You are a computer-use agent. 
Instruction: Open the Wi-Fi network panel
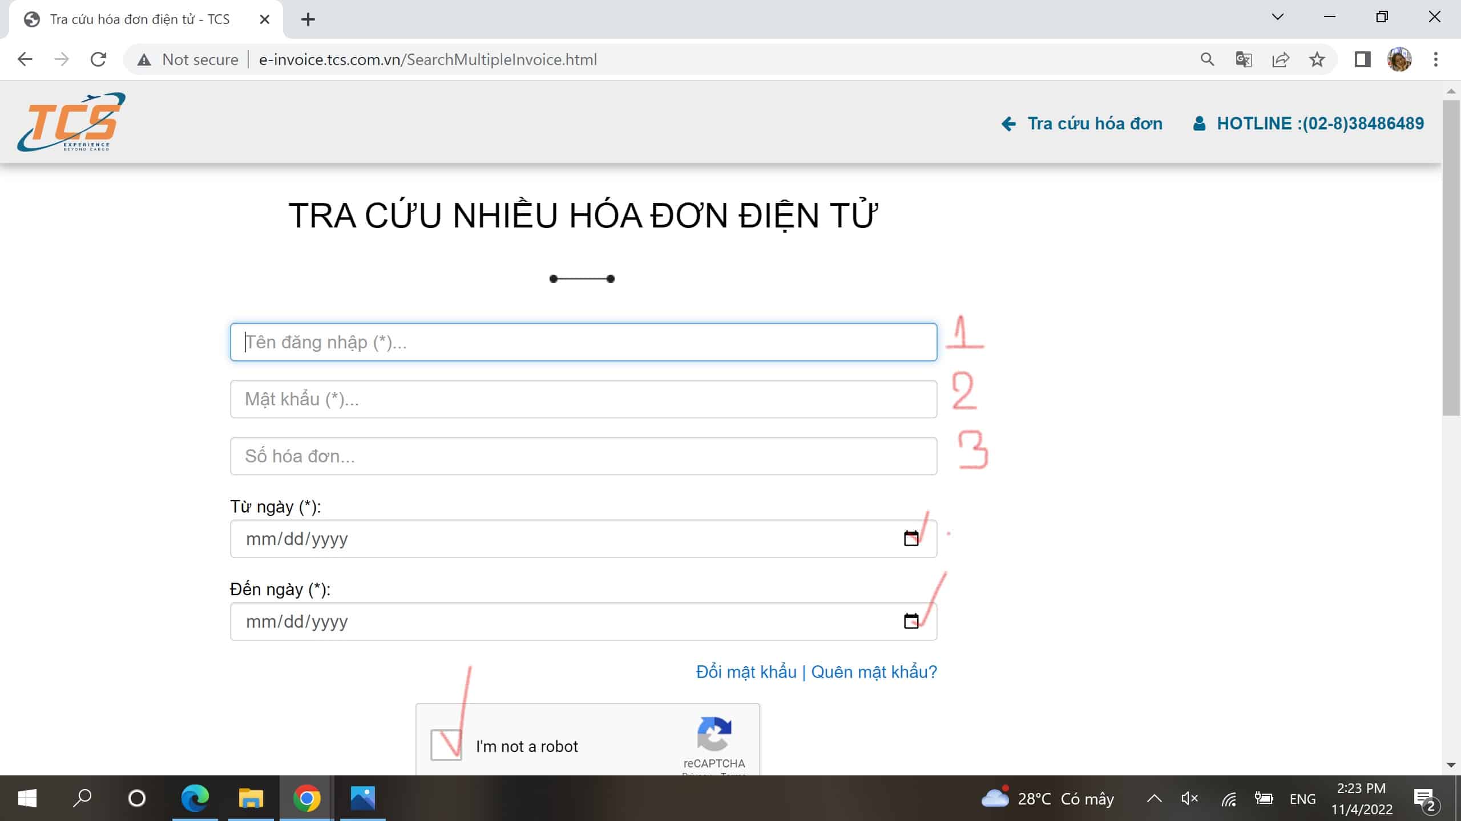pos(1229,799)
